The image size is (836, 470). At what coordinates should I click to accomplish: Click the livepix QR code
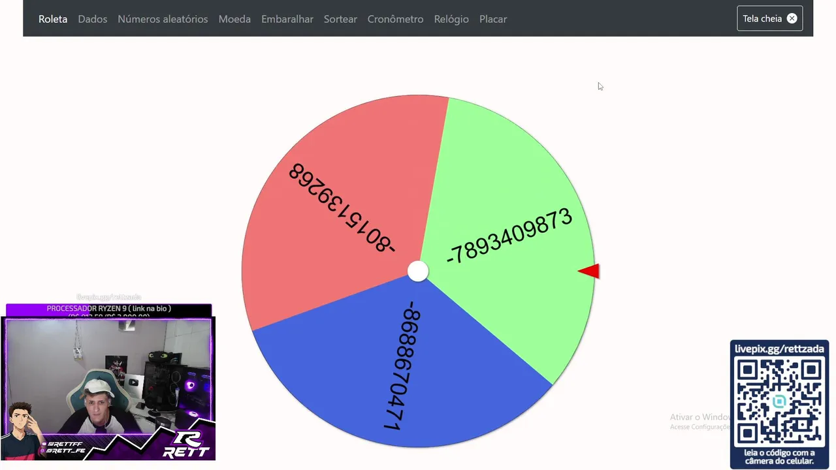click(779, 401)
